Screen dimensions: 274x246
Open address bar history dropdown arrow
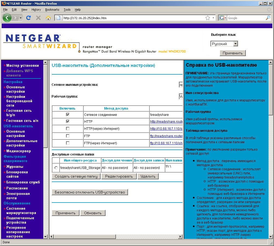[x=213, y=18]
